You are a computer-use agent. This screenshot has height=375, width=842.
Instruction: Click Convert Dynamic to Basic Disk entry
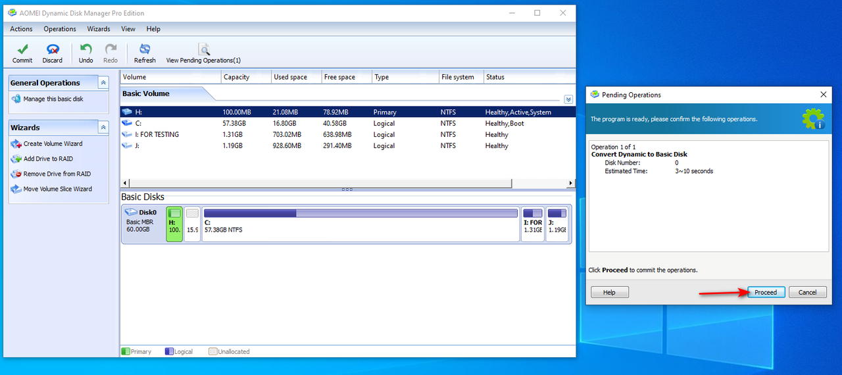[639, 155]
